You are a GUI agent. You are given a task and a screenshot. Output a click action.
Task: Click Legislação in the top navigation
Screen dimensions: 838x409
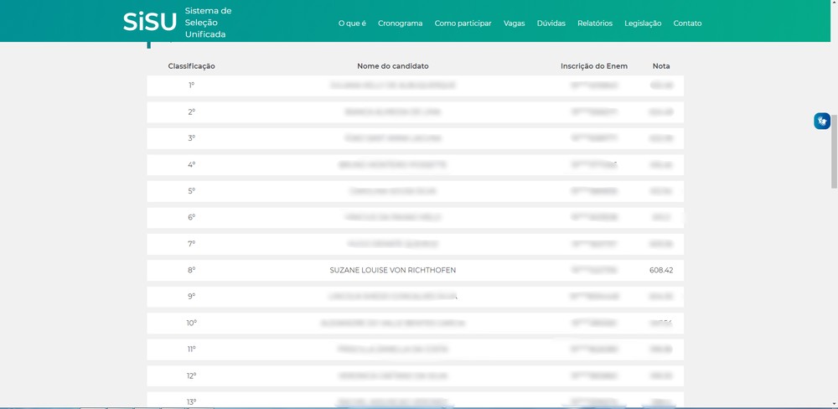(642, 23)
